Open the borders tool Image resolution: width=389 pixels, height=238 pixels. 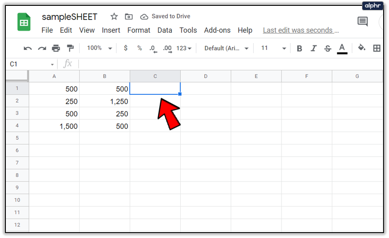click(x=377, y=48)
